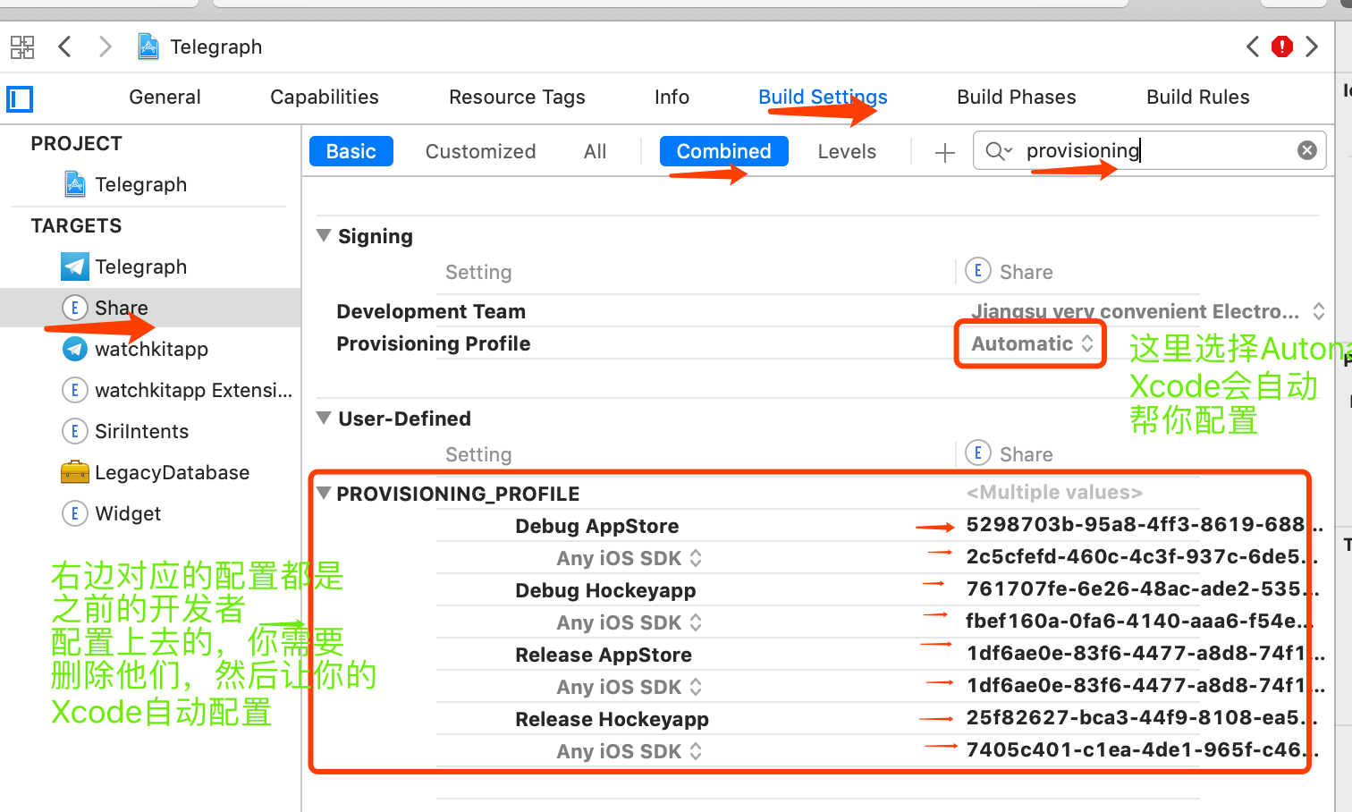Clear the search field text
Image resolution: width=1352 pixels, height=812 pixels.
coord(1307,150)
